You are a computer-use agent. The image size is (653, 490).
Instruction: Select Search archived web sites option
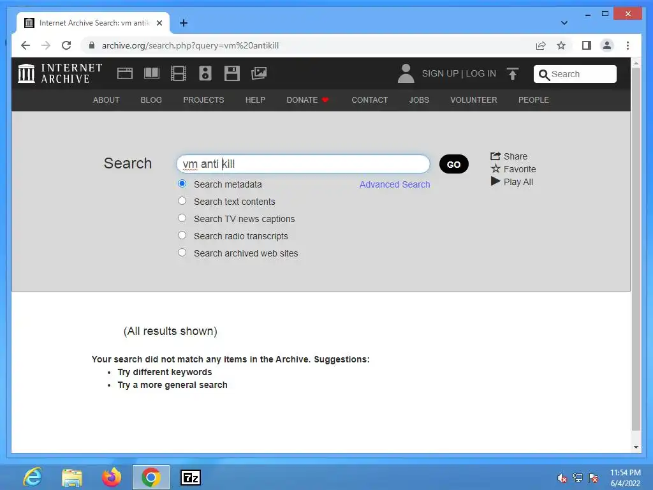click(182, 253)
